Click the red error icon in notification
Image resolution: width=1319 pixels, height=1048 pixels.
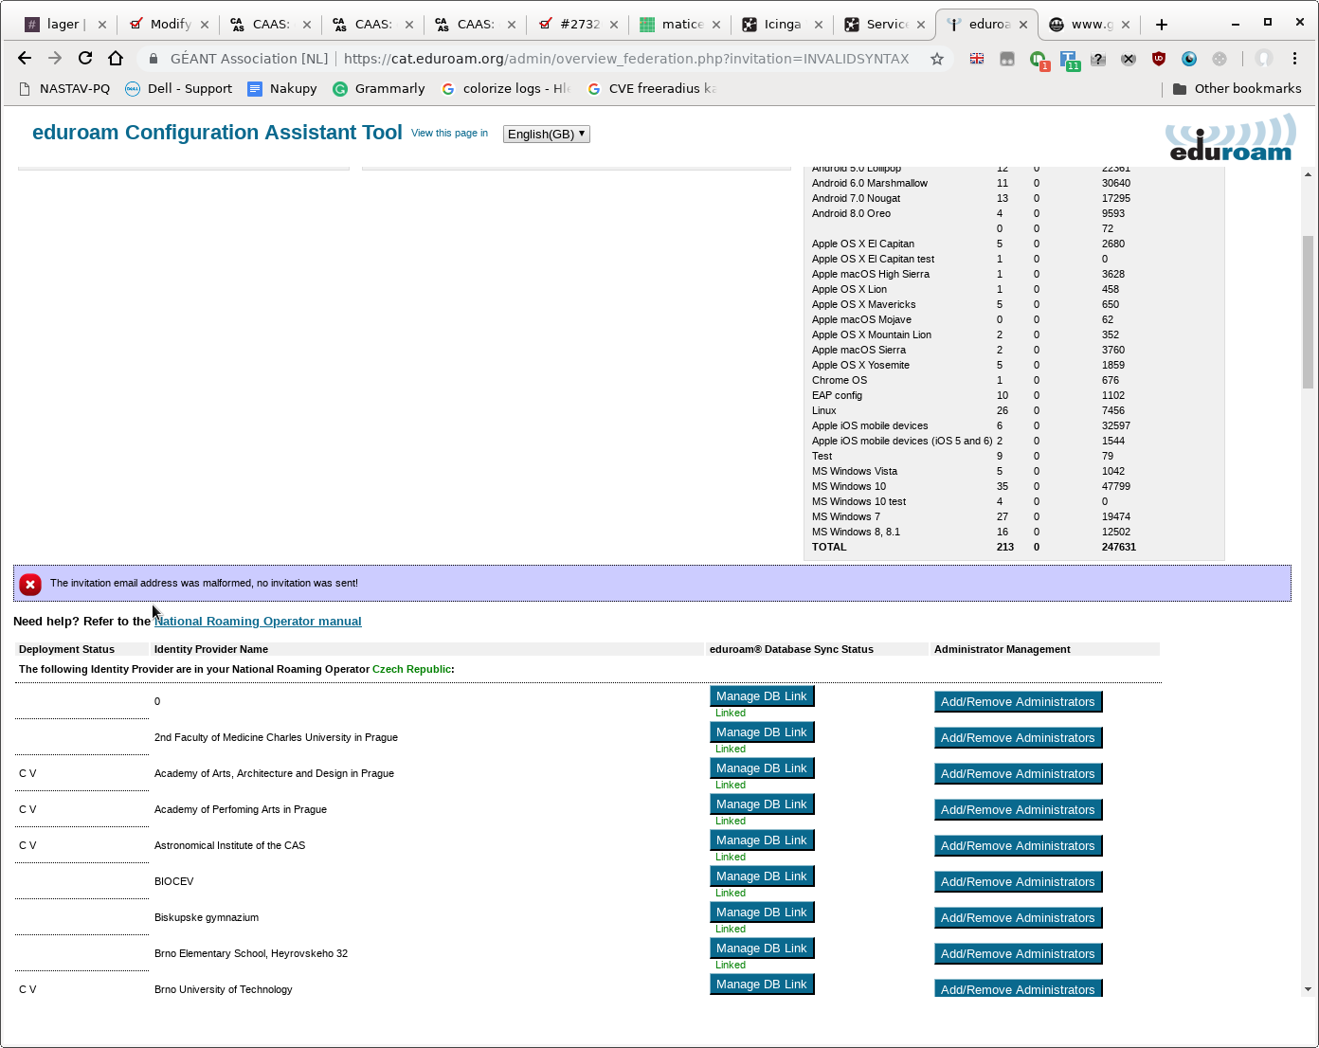pyautogui.click(x=30, y=585)
